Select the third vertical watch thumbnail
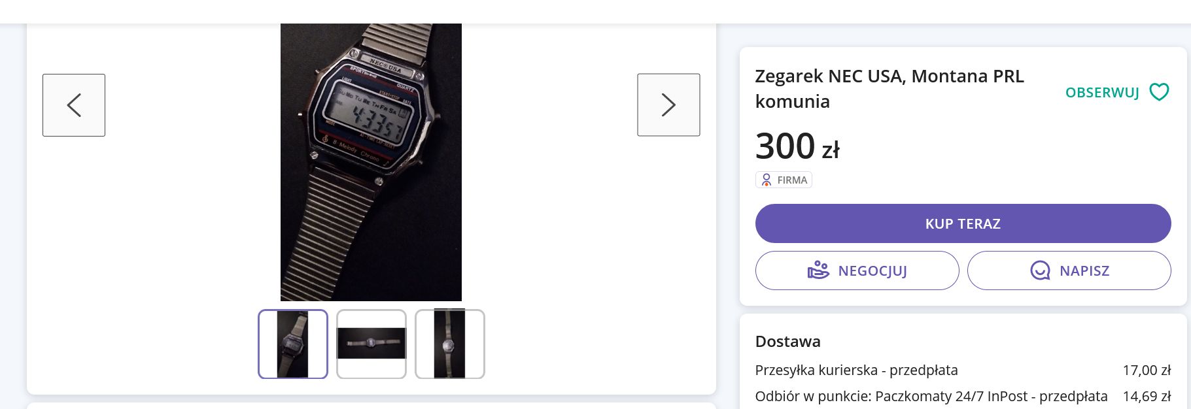The image size is (1191, 409). [x=449, y=344]
